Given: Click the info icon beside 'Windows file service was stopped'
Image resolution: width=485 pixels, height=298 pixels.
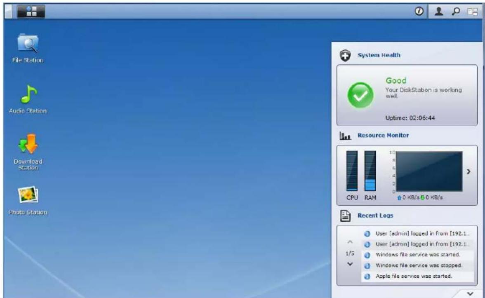Looking at the screenshot, I should (x=367, y=266).
